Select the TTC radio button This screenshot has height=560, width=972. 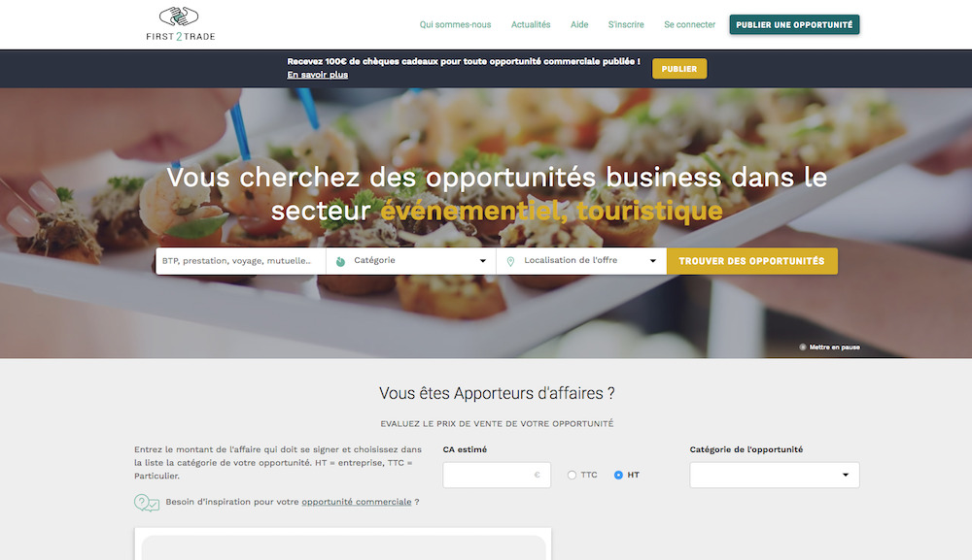tap(572, 475)
